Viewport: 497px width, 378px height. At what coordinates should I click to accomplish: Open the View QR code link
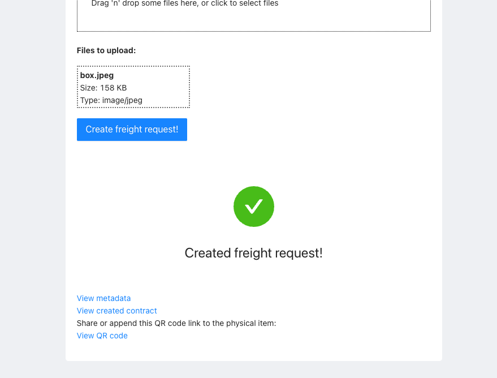[x=102, y=336]
